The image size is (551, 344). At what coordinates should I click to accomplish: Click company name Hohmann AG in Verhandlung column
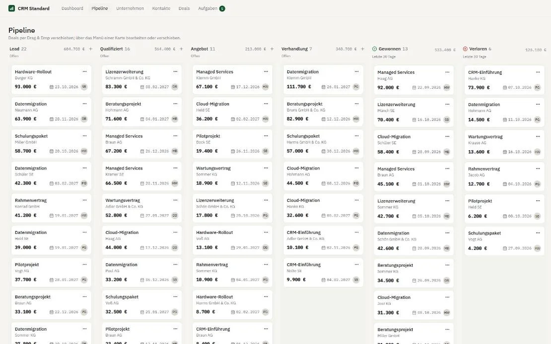(298, 174)
